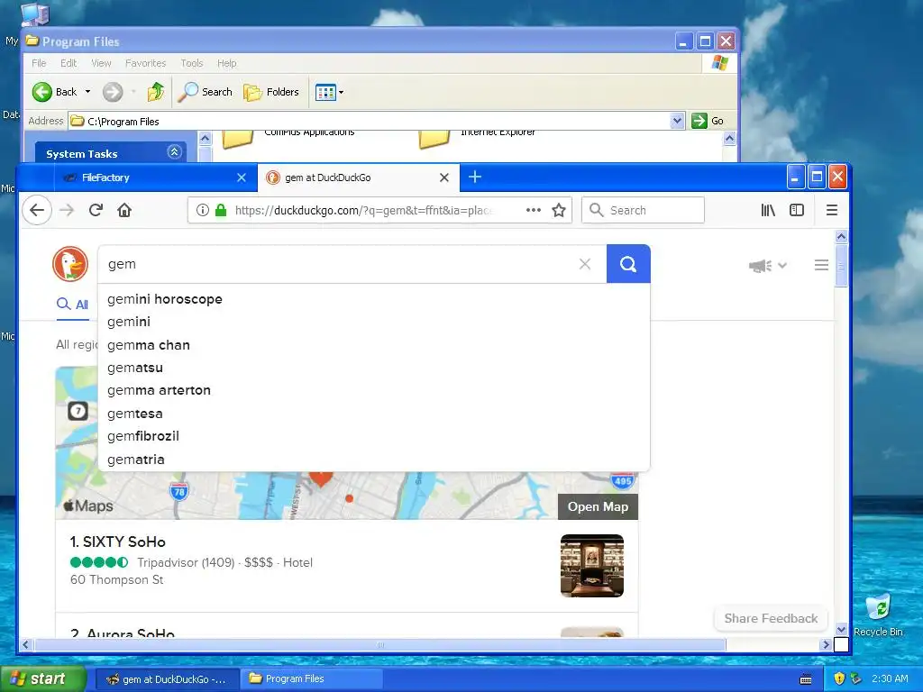Click Firefox horizontal scrollbar right arrow
923x692 pixels.
click(x=826, y=644)
